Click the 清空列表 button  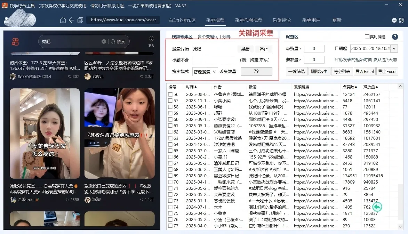pos(342,71)
